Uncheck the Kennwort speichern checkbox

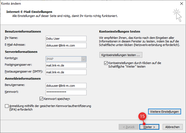pyautogui.click(x=41, y=99)
